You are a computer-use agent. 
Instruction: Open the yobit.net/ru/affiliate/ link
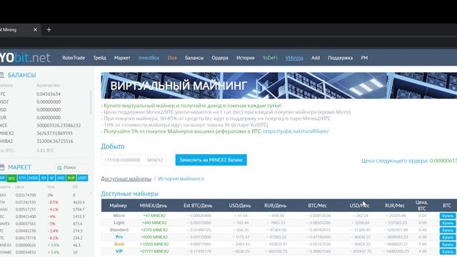[x=296, y=131]
